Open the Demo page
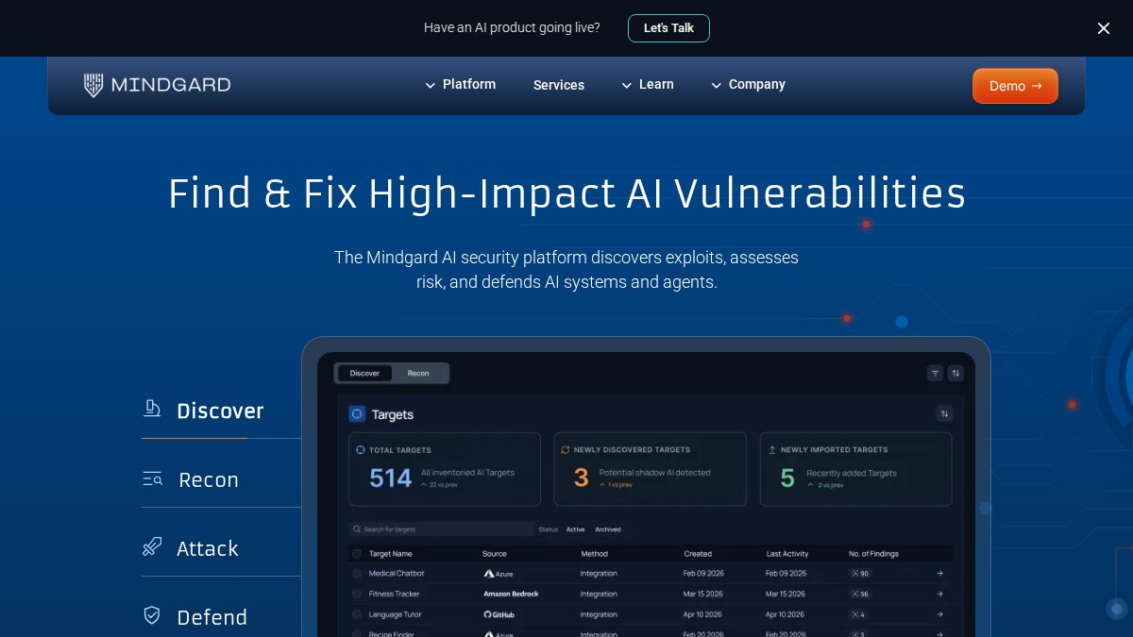The width and height of the screenshot is (1133, 637). [1015, 86]
